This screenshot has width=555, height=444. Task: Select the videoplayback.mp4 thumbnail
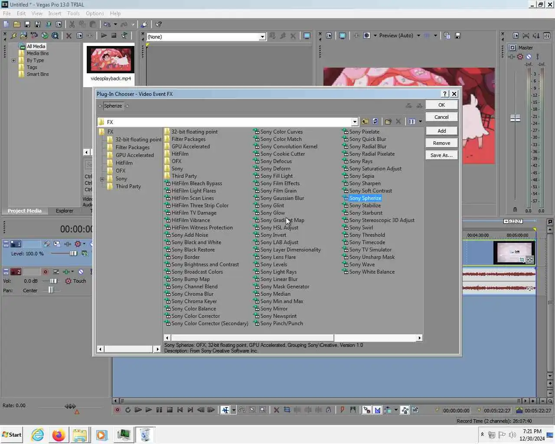111,59
